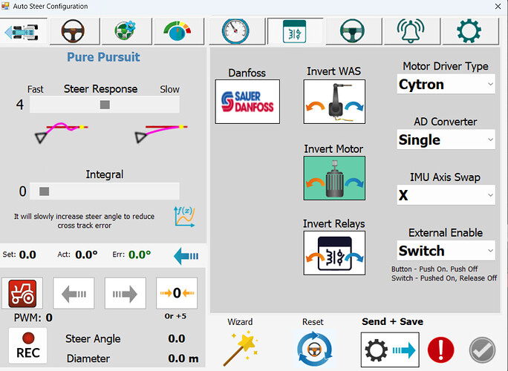Toggle the Invert Motor option
The height and width of the screenshot is (371, 508).
click(334, 178)
